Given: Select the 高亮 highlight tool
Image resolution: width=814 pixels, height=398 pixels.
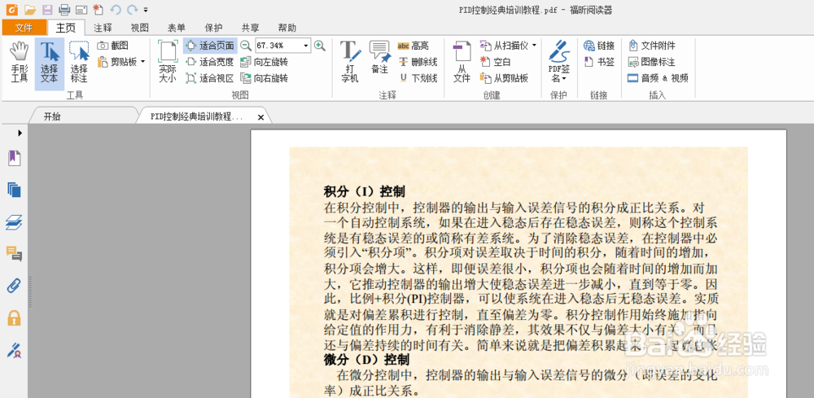Looking at the screenshot, I should (x=414, y=46).
